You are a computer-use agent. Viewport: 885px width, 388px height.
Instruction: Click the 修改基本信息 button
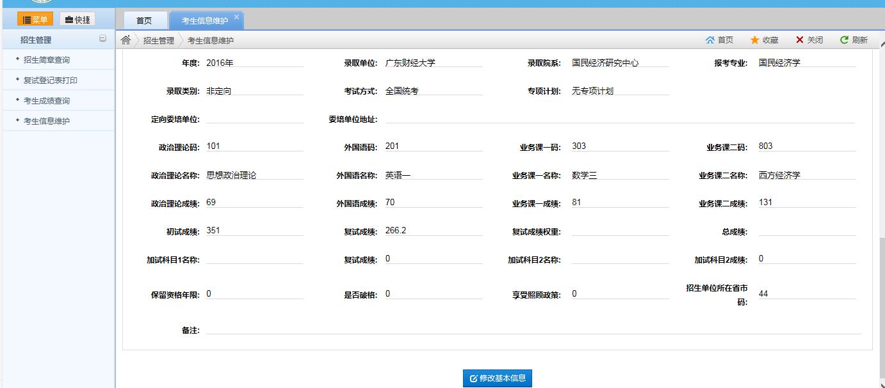[498, 378]
